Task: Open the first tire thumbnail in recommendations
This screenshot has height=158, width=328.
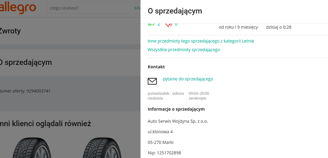Action: [32, 148]
